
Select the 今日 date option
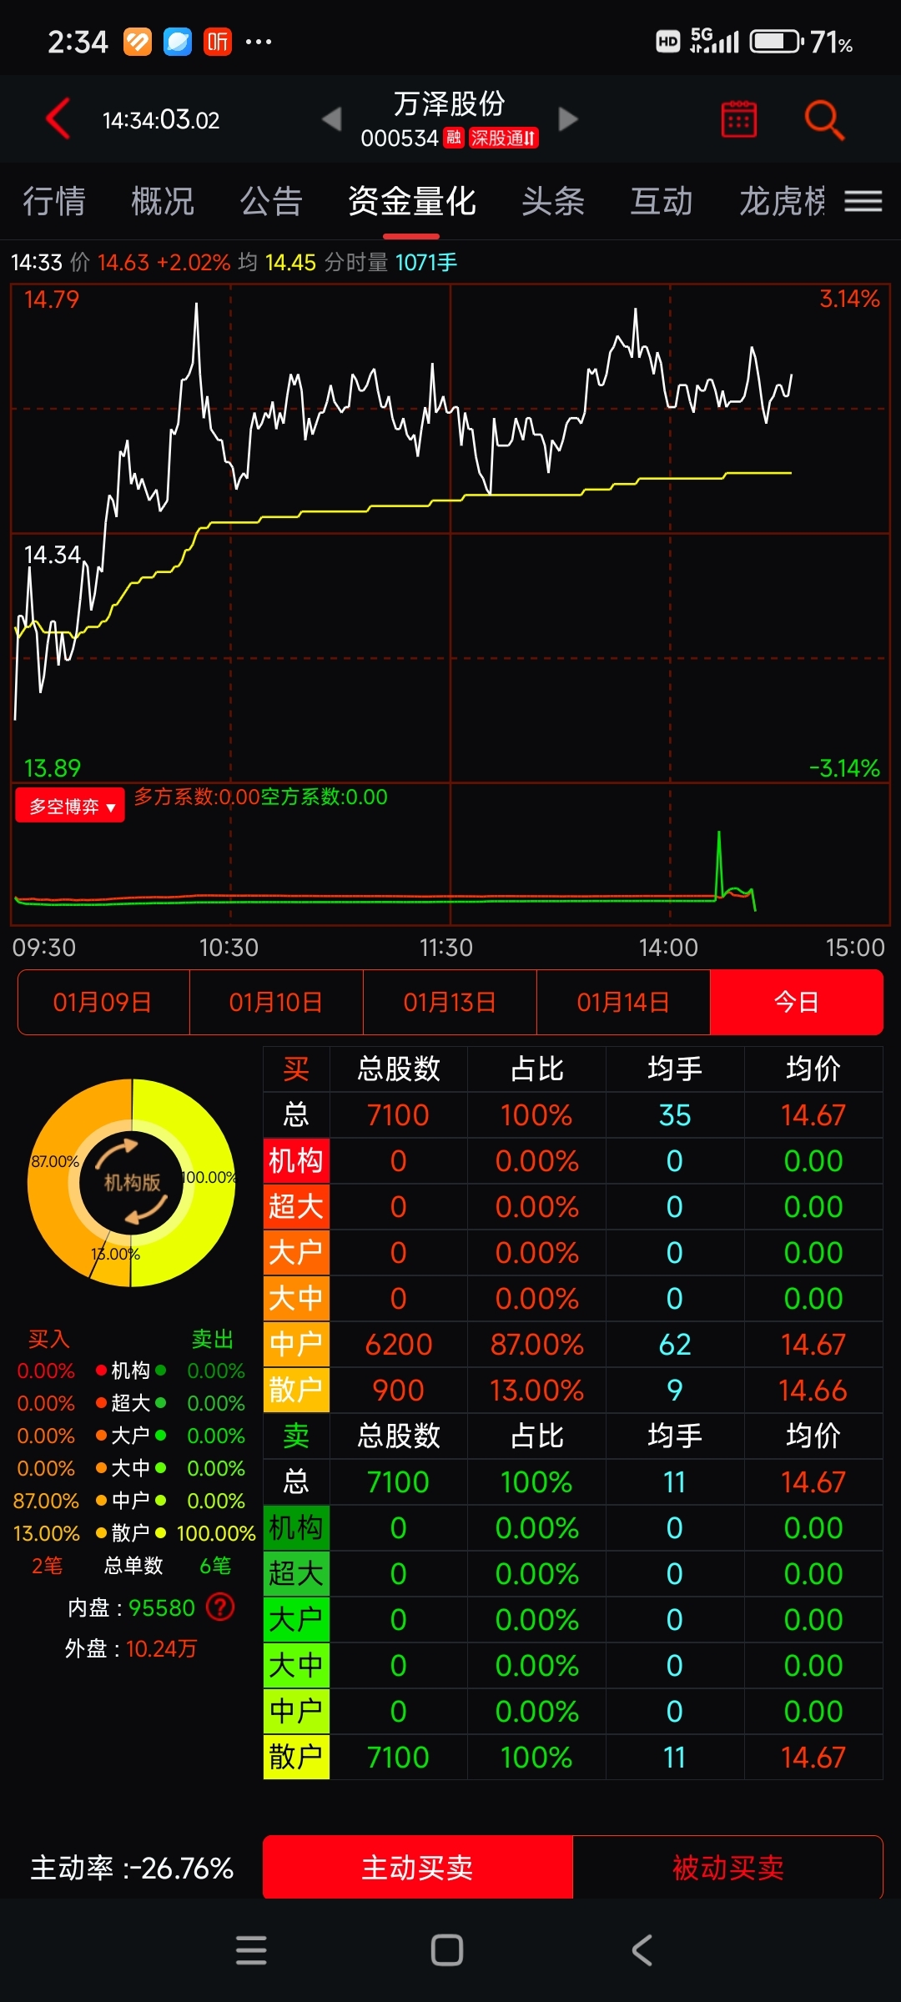point(796,1002)
